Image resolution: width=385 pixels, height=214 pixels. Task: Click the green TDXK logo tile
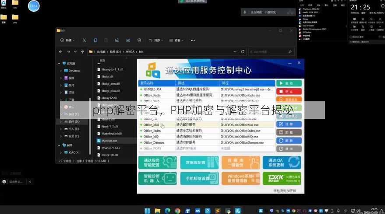(x=282, y=178)
